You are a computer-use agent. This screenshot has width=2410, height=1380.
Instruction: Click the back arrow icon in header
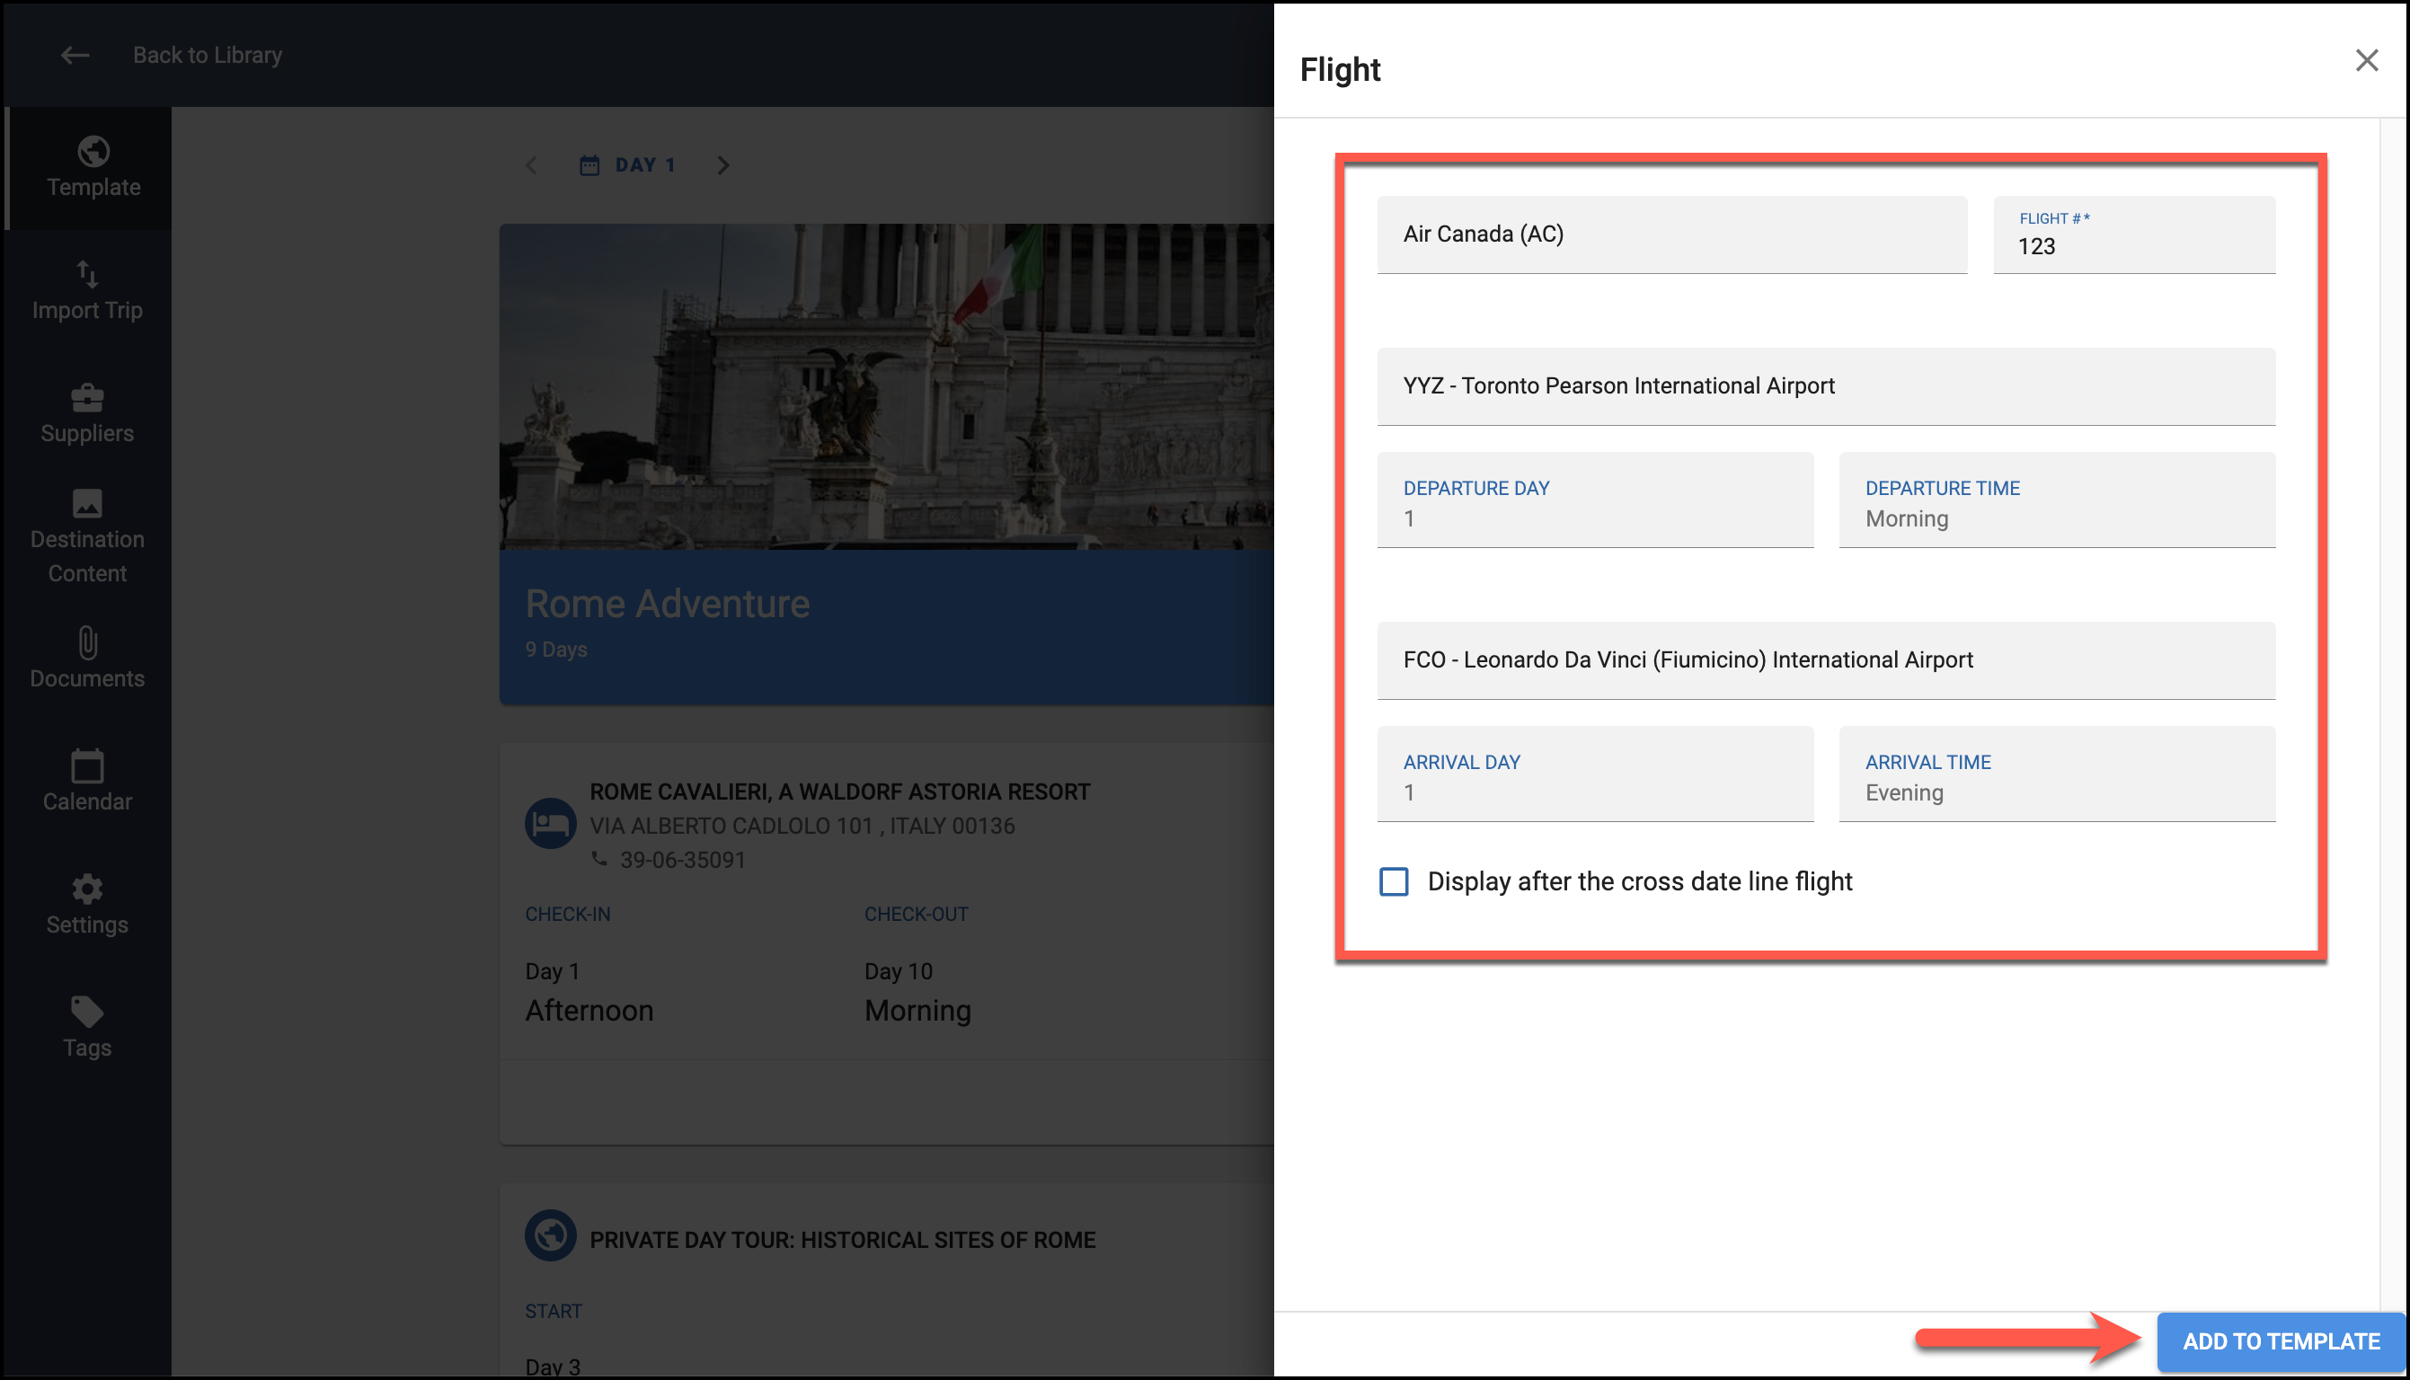(x=75, y=55)
